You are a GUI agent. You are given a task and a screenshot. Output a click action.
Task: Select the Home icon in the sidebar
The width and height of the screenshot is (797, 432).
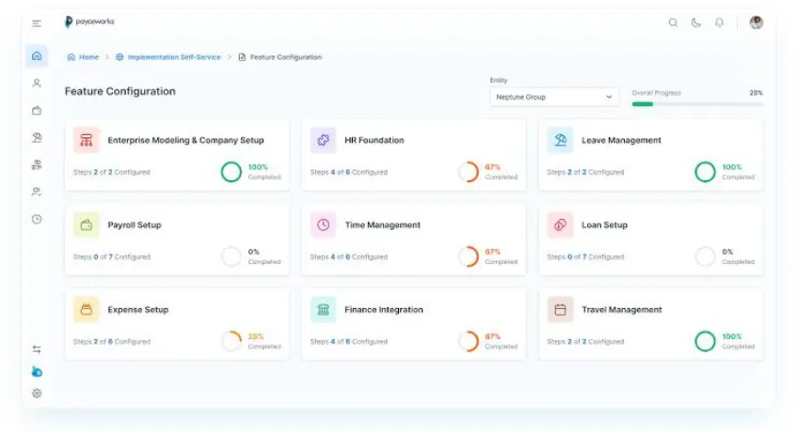[x=37, y=55]
